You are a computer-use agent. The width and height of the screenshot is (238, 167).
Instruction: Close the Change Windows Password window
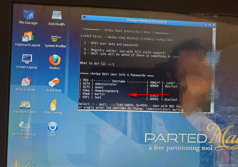coord(214,25)
